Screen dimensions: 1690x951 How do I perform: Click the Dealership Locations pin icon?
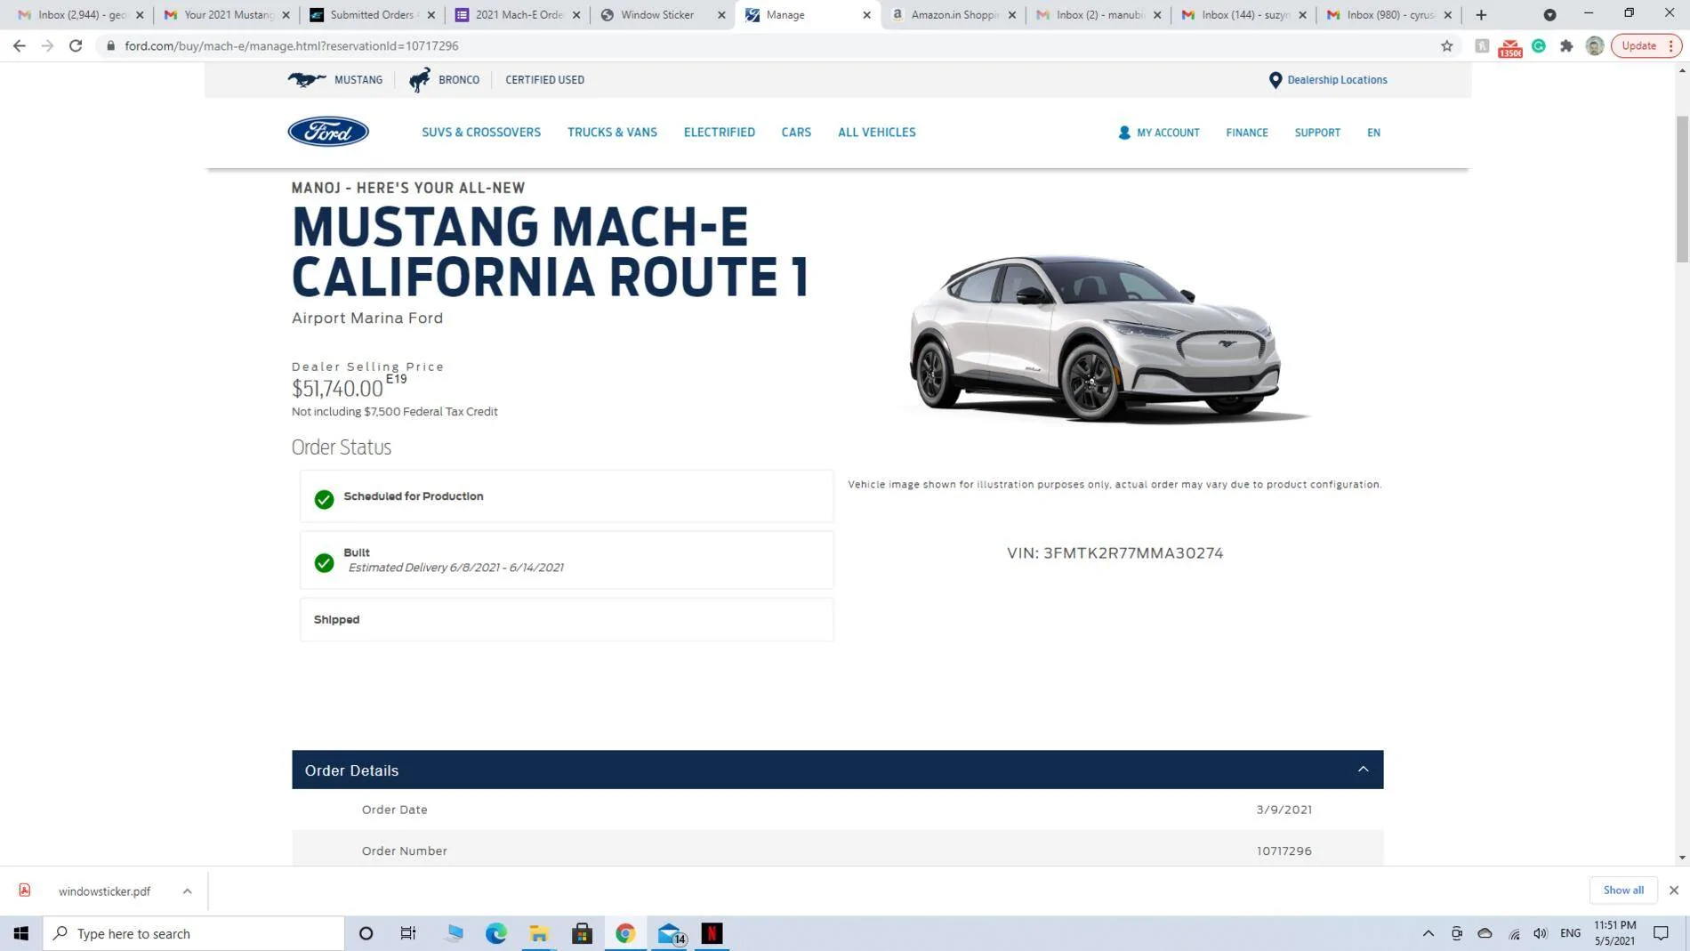click(x=1275, y=80)
